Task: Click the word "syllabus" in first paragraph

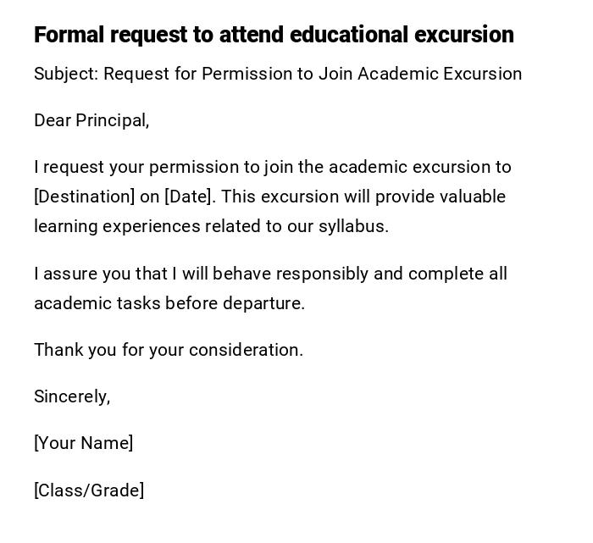Action: click(x=351, y=227)
